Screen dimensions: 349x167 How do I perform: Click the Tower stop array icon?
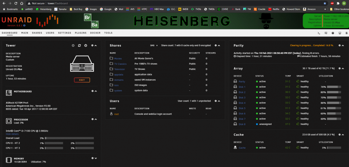(x=73, y=46)
